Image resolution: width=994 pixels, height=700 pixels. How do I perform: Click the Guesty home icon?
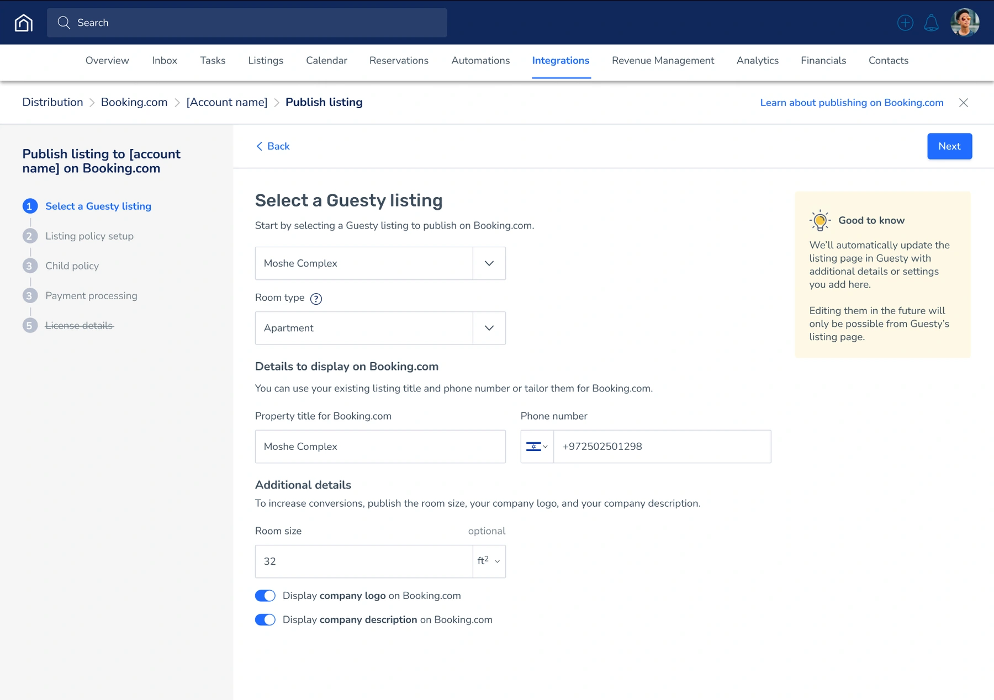[24, 23]
